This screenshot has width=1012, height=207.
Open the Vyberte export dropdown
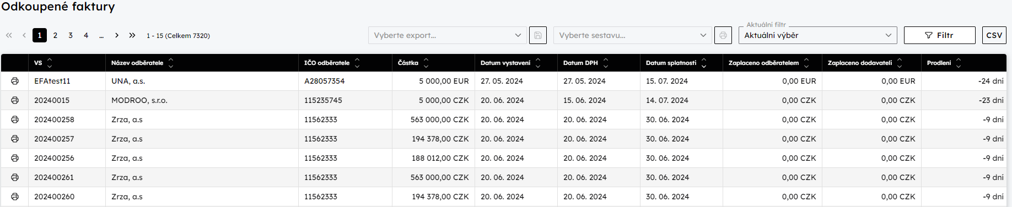click(447, 35)
